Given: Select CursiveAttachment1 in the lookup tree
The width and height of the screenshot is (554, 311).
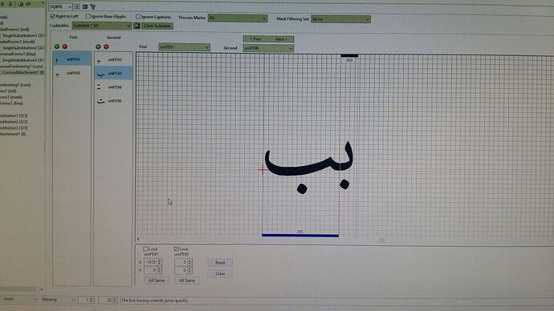Looking at the screenshot, I should (22, 72).
